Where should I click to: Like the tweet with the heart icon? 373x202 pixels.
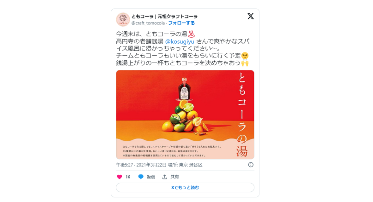(x=120, y=177)
